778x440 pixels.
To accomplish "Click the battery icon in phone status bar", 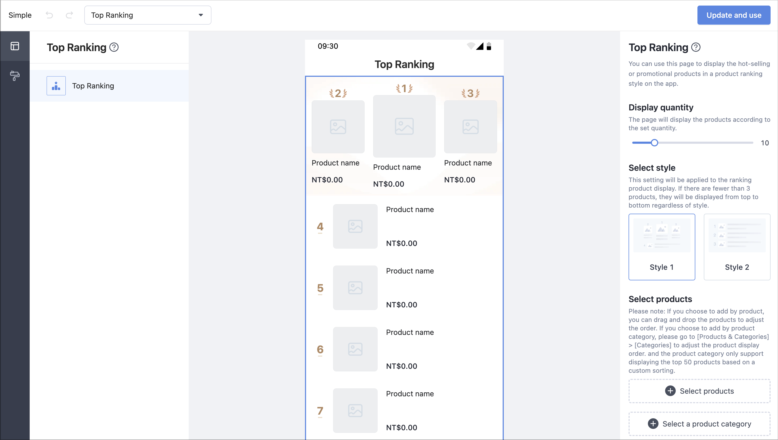I will click(x=489, y=46).
